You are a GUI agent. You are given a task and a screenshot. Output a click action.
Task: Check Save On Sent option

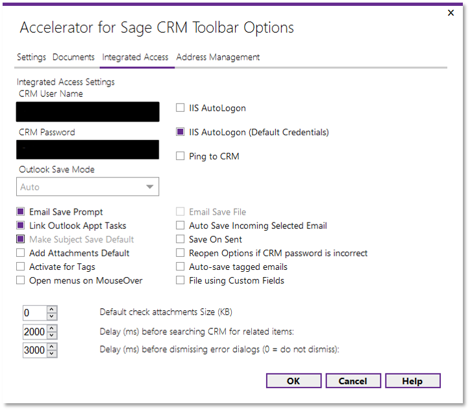180,239
